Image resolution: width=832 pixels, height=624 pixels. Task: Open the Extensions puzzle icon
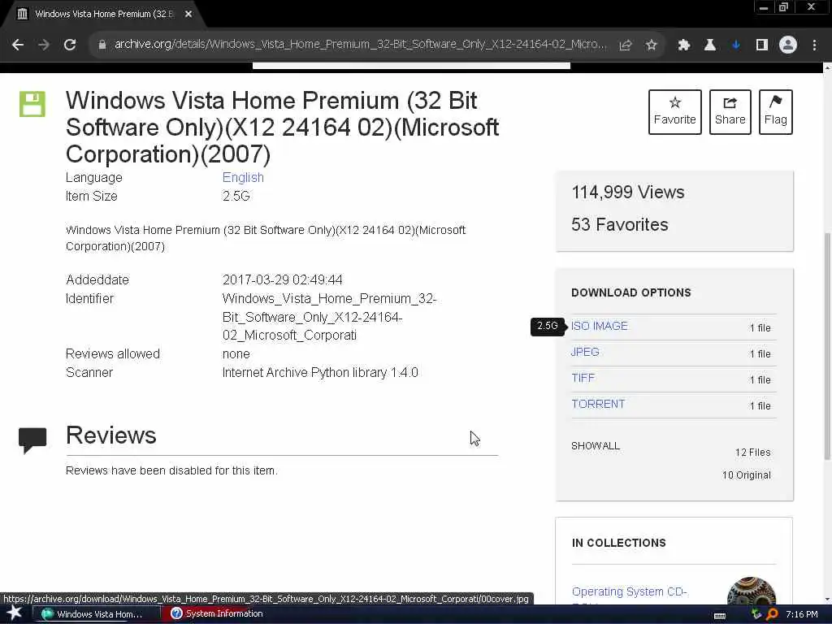[684, 45]
